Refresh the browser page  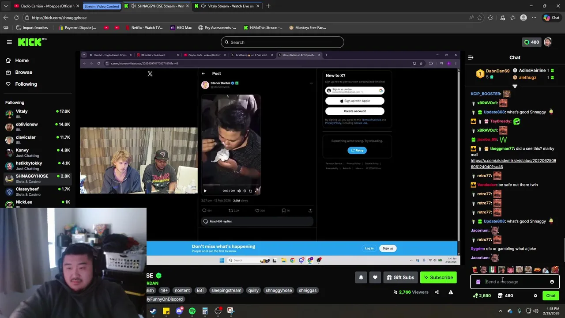pyautogui.click(x=16, y=18)
